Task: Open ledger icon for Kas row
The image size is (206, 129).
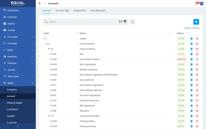Action: [x=192, y=54]
